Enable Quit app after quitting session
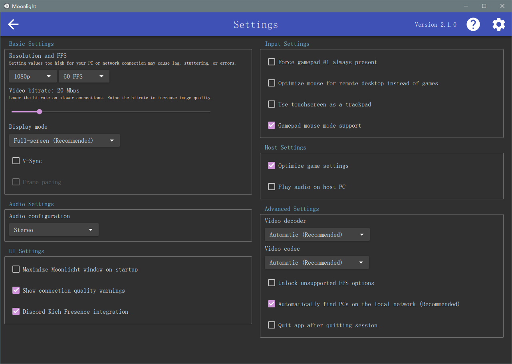The image size is (512, 364). coord(272,325)
